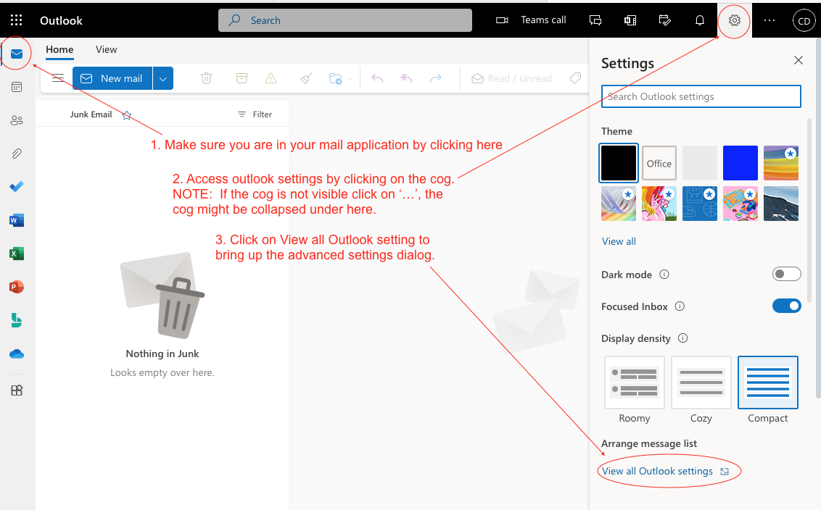This screenshot has height=510, width=821.
Task: Open the OneDrive cloud icon
Action: (17, 354)
